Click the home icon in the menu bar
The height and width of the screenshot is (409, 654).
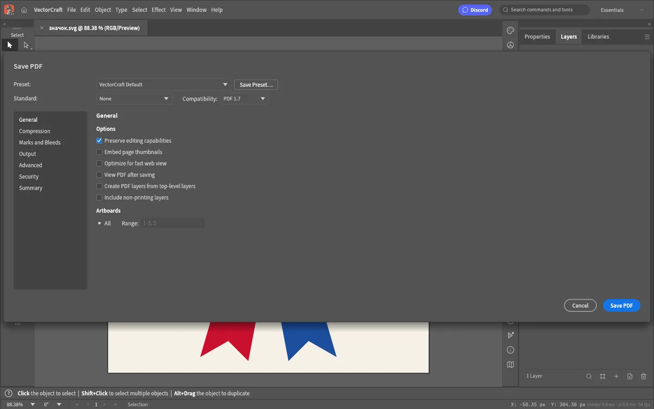pyautogui.click(x=24, y=10)
